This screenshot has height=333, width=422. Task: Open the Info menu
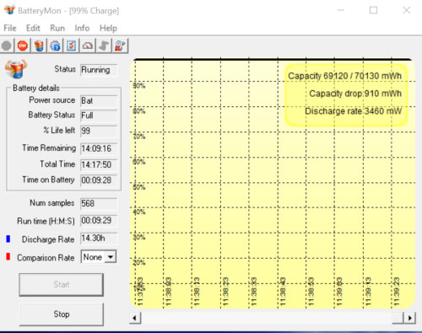(x=82, y=28)
